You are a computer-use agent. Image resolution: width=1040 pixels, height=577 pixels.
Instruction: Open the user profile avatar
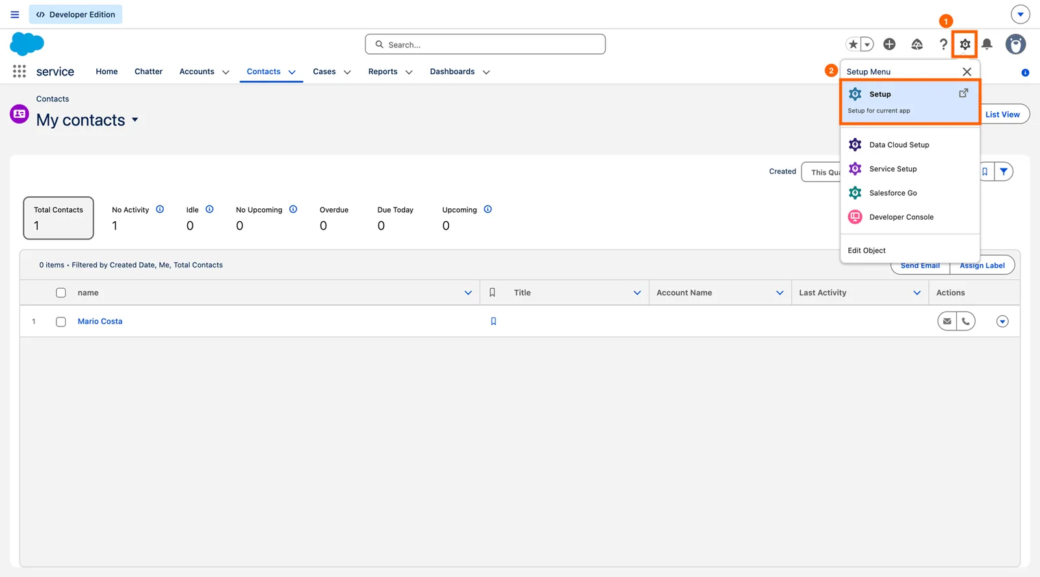[1015, 44]
